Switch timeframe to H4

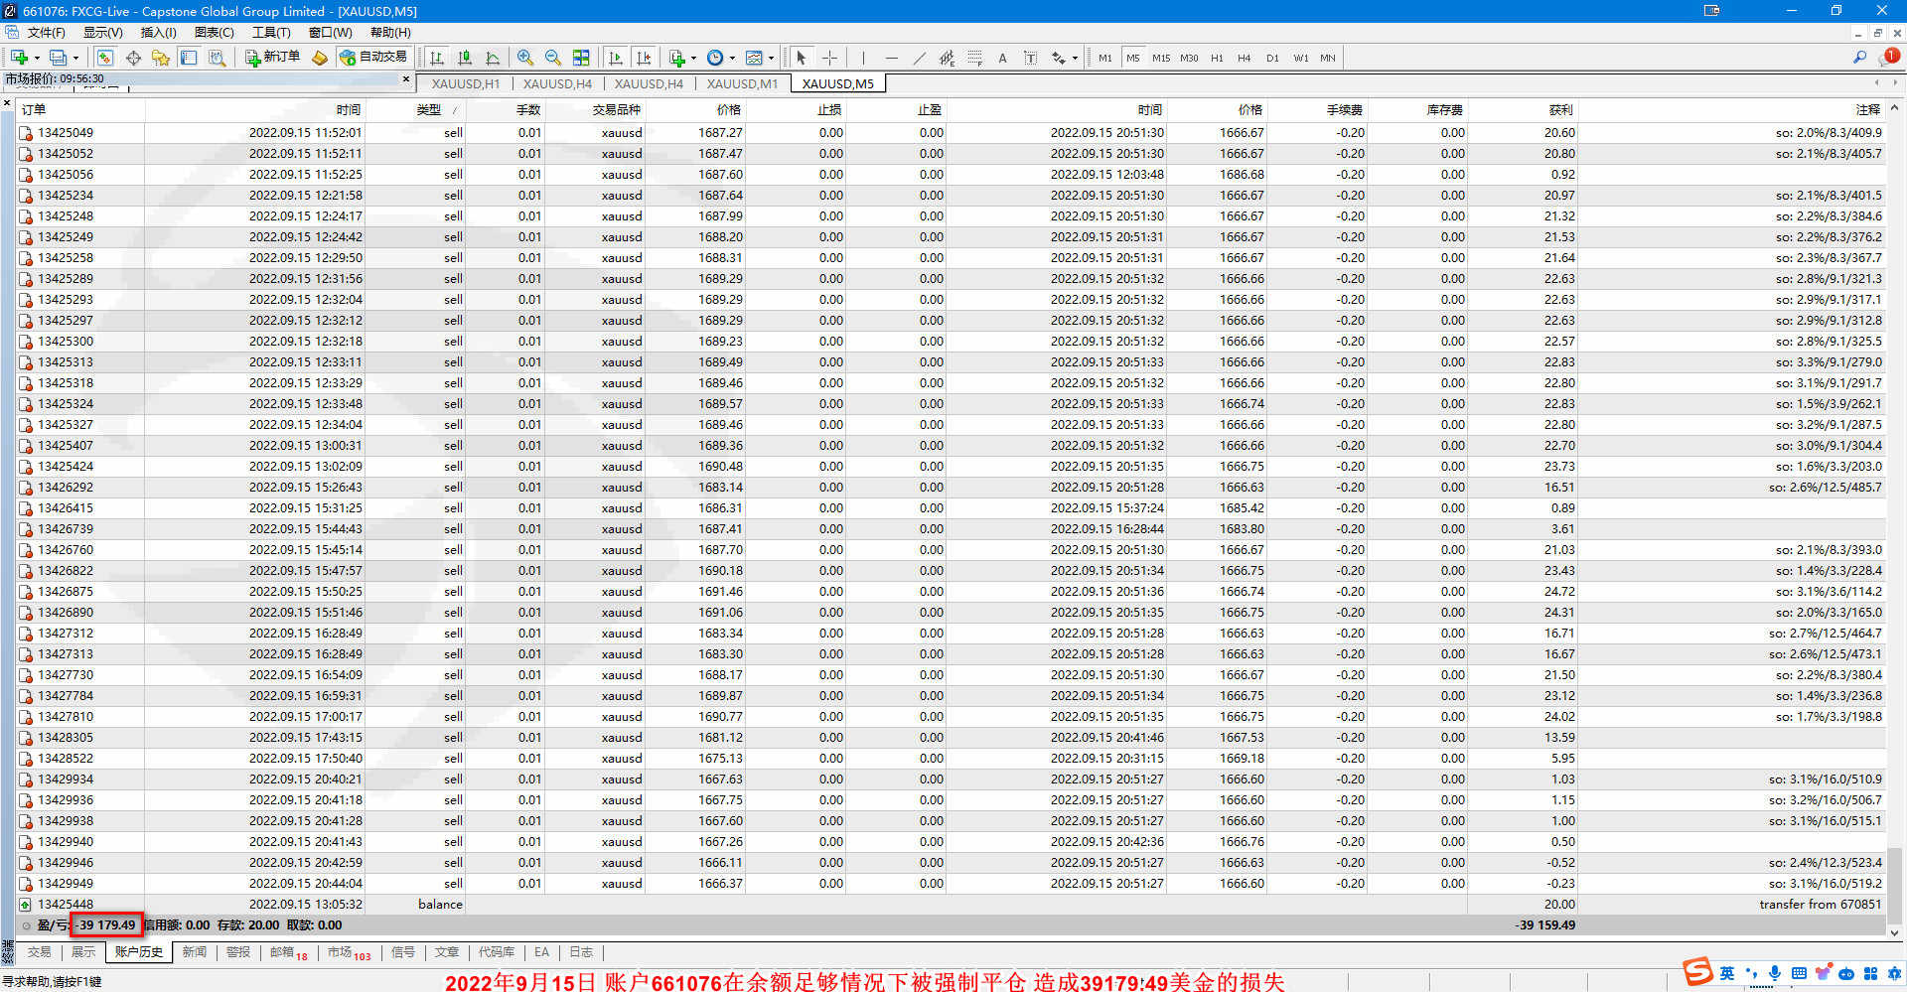pos(1245,58)
